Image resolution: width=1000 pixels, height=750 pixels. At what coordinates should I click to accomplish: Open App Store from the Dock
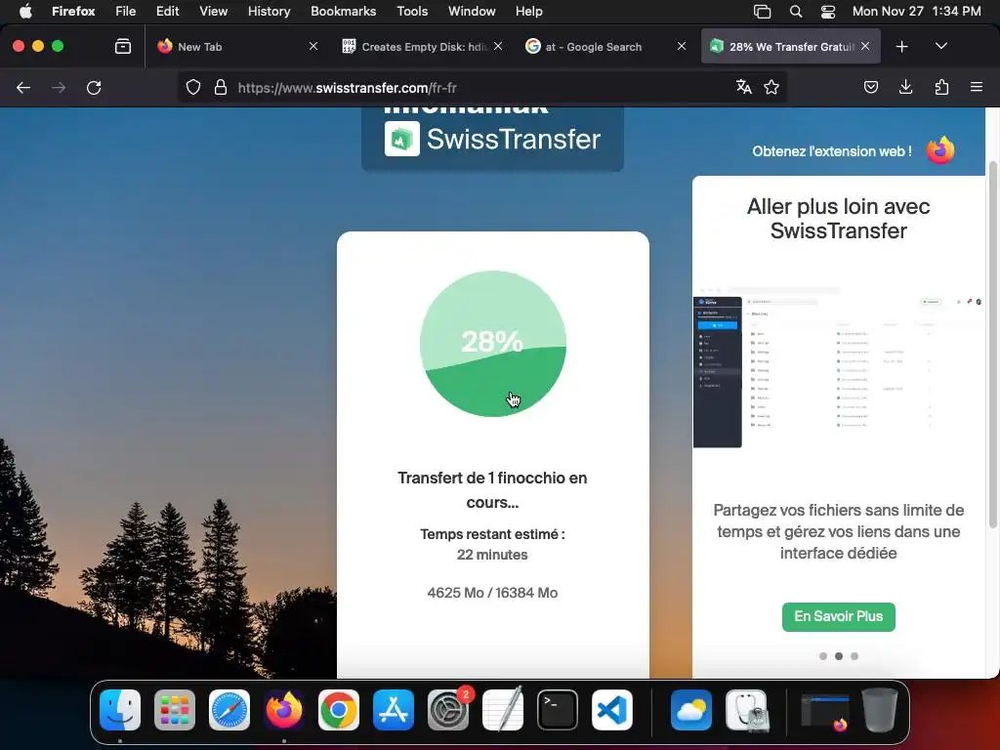point(394,710)
